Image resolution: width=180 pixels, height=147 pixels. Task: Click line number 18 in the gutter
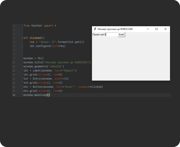14,95
